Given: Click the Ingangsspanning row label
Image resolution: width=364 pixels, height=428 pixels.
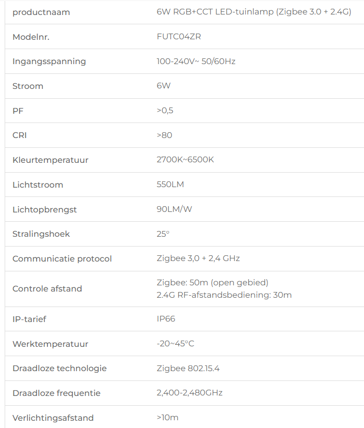Looking at the screenshot, I should [49, 62].
